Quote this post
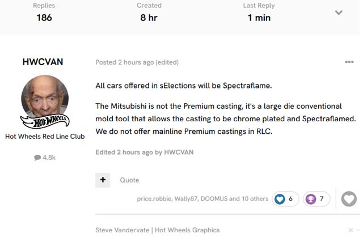This screenshot has height=242, width=363. tap(129, 180)
